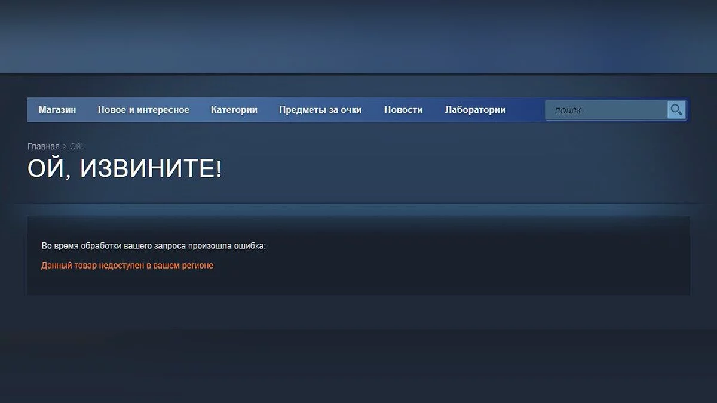Follow the Главная breadcrumb link
This screenshot has height=403, width=717.
(44, 146)
